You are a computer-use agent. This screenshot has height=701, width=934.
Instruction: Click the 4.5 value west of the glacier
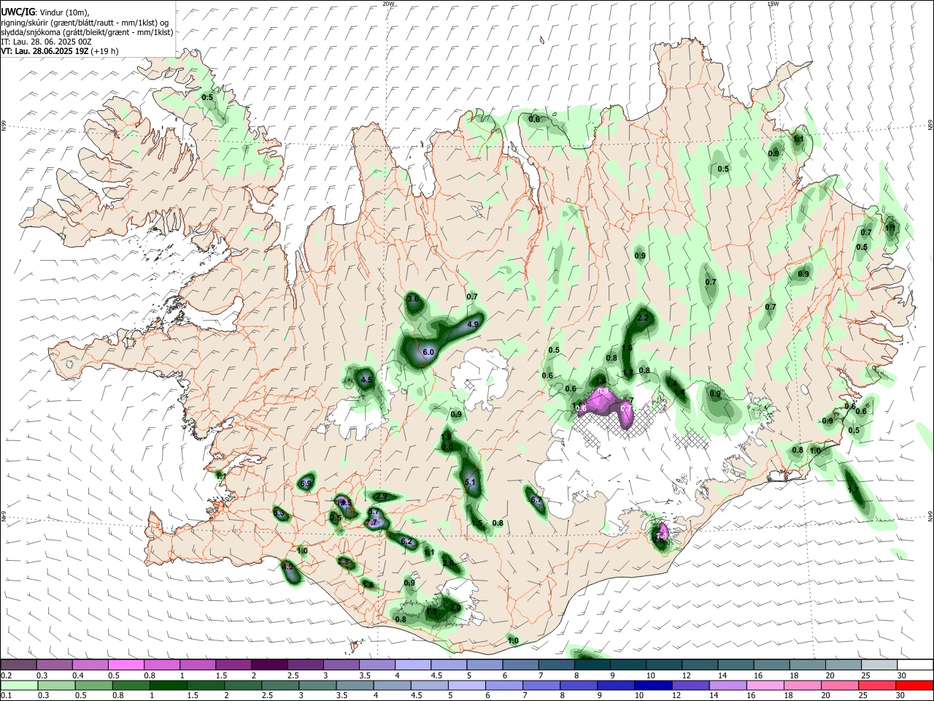(366, 380)
